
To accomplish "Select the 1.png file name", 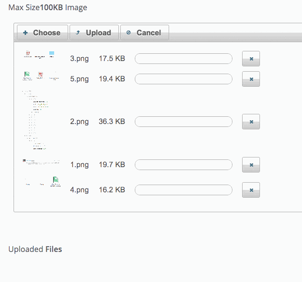I will (x=79, y=165).
